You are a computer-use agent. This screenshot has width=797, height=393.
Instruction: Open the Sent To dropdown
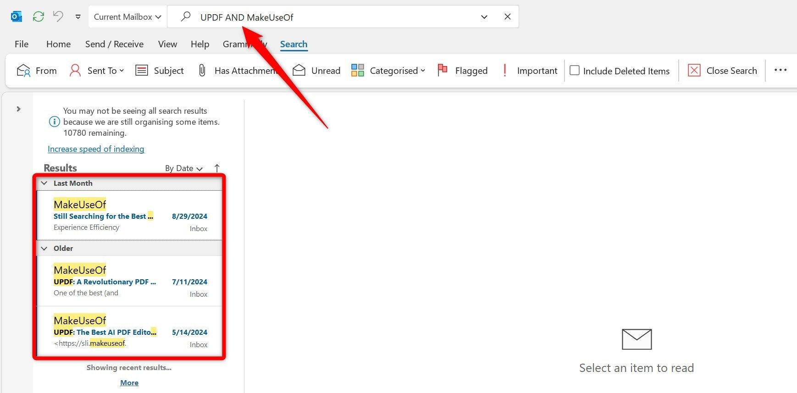[x=97, y=71]
